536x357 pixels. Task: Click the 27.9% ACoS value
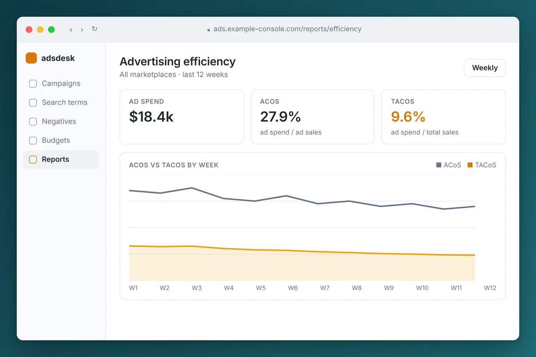(x=281, y=116)
